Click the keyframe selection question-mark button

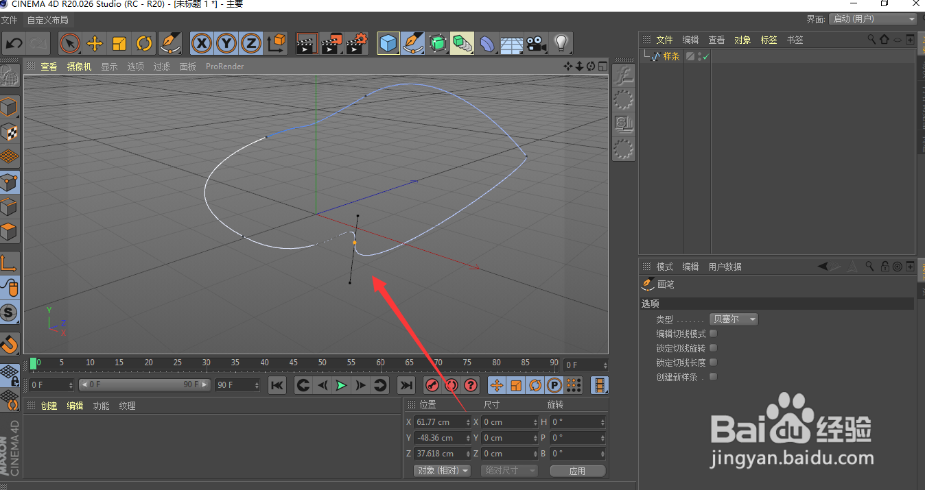tap(470, 385)
